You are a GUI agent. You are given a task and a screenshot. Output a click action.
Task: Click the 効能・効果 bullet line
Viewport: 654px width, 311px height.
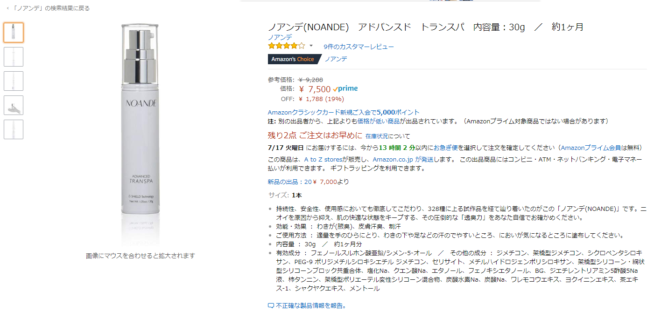(x=338, y=226)
